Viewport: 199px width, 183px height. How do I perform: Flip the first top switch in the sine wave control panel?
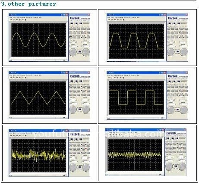coord(71,23)
